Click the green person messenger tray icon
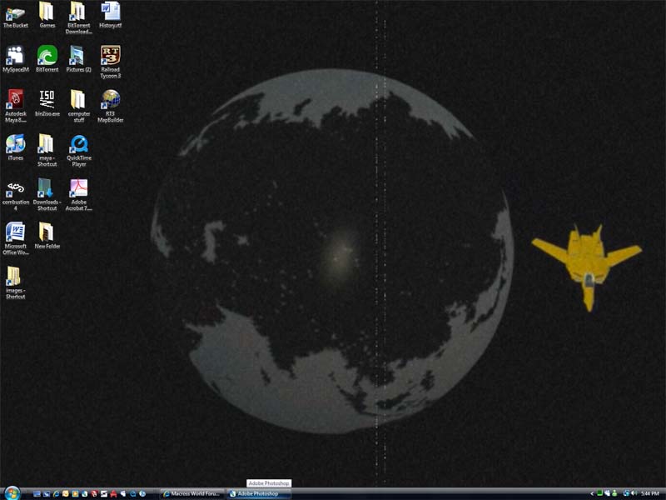Screen dimensions: 666x500 (x=614, y=493)
